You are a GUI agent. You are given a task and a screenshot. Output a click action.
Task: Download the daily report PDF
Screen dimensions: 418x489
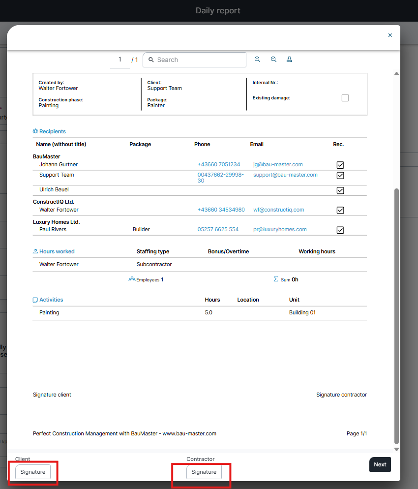tap(289, 59)
